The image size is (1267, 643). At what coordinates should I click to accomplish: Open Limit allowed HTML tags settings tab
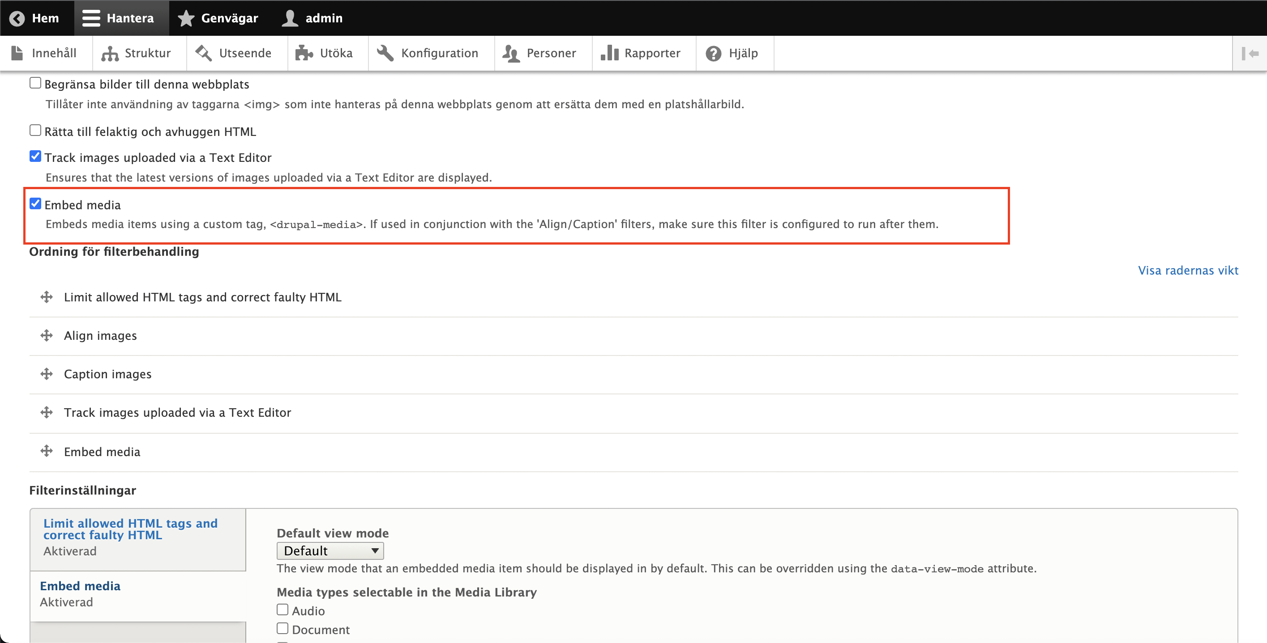[x=130, y=529]
